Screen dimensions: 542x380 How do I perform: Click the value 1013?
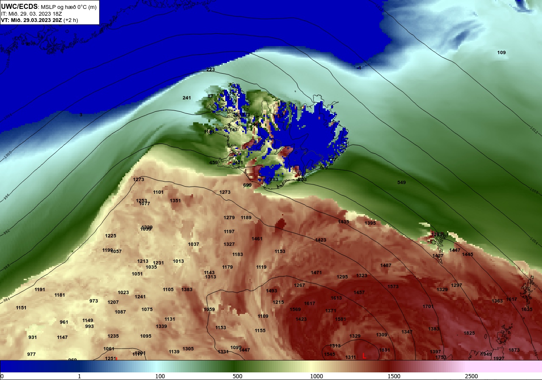178,261
